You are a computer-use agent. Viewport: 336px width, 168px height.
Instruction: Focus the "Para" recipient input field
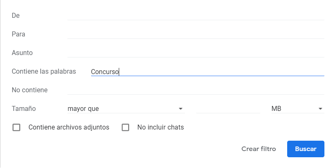pyautogui.click(x=196, y=34)
